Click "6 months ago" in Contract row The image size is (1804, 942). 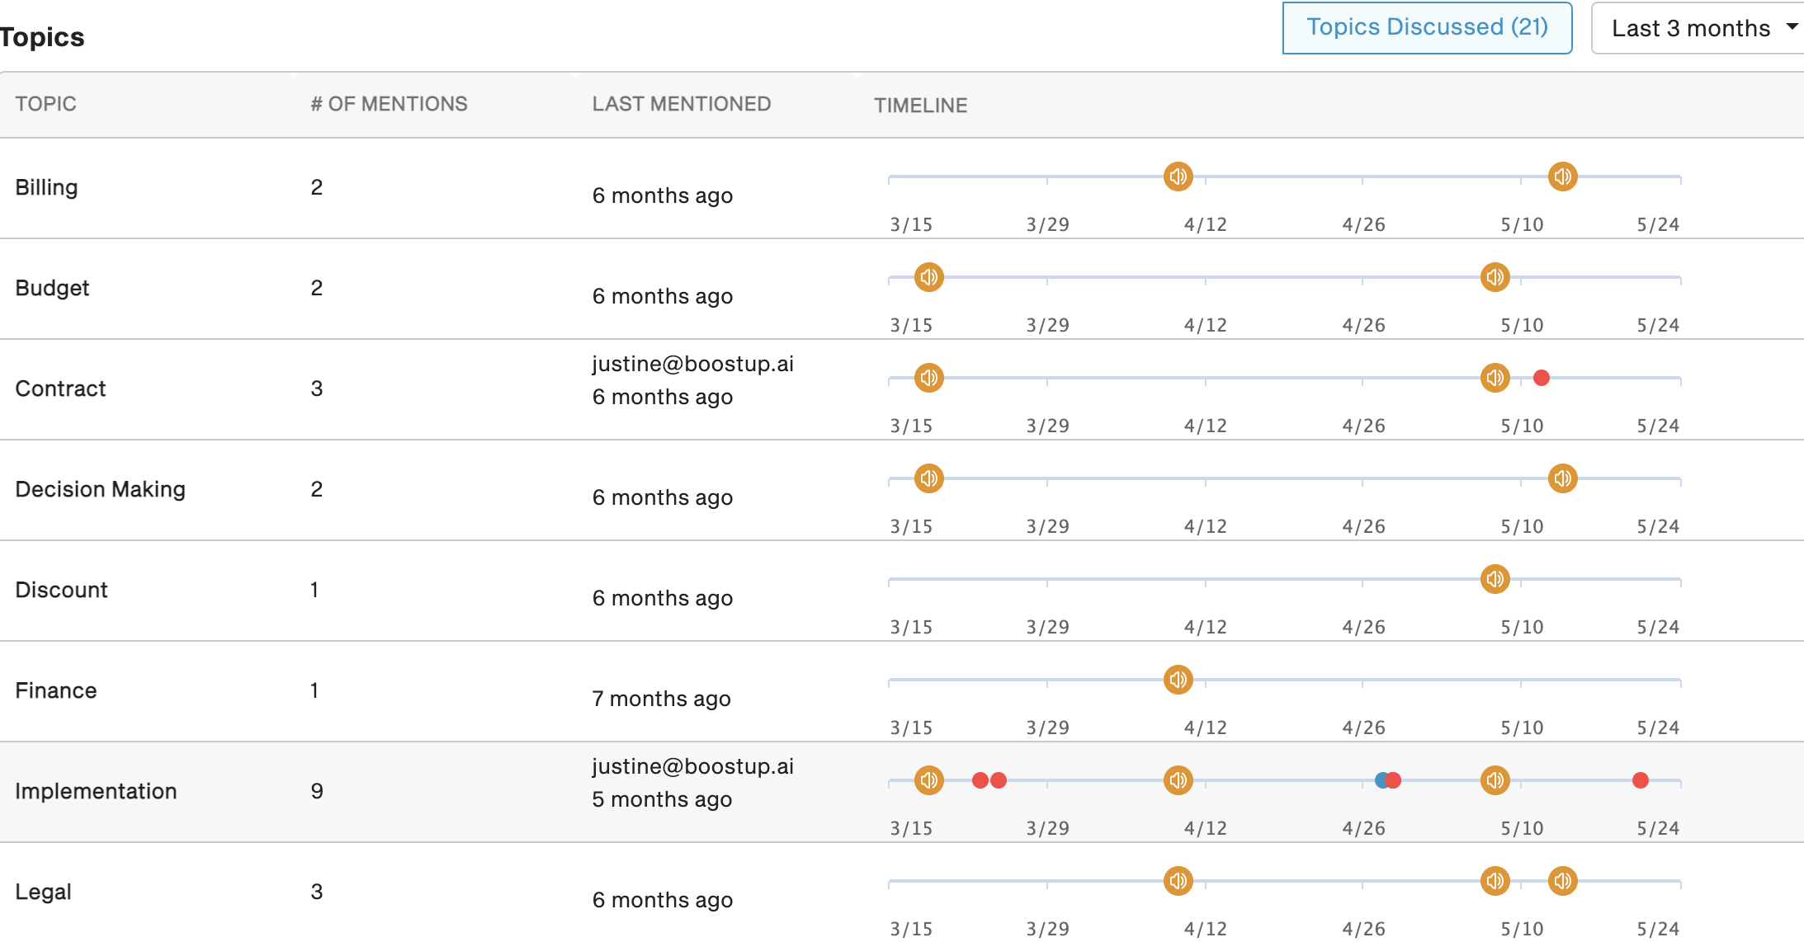tap(662, 397)
